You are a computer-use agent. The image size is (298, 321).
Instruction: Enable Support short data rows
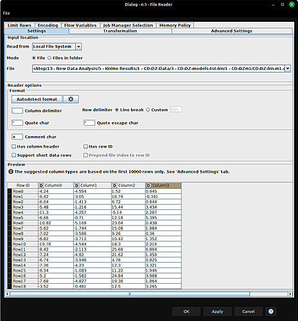click(14, 155)
